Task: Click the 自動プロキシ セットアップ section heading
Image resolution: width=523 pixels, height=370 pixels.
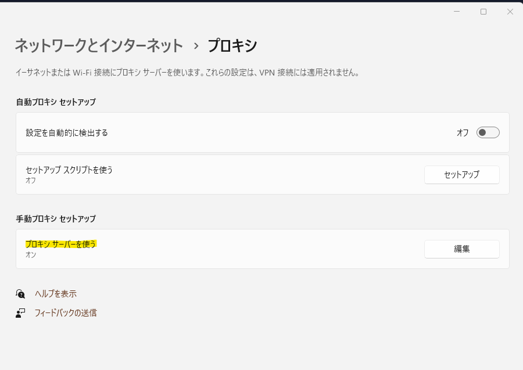Action: pos(56,102)
